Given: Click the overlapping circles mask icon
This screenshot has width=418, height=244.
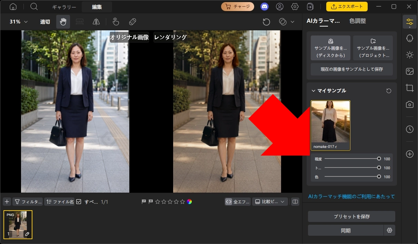Looking at the screenshot, I should (x=283, y=22).
